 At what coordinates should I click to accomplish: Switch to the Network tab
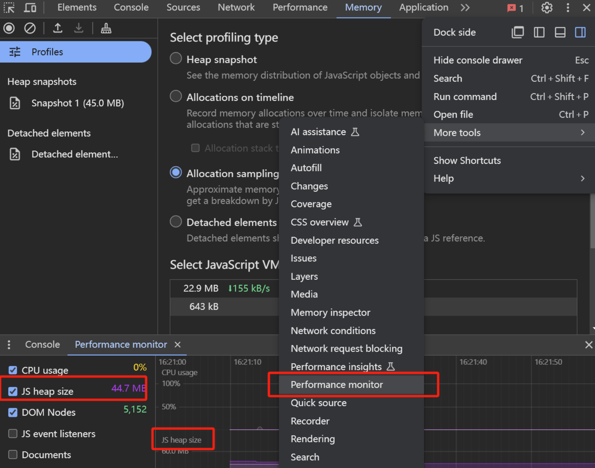(x=236, y=7)
